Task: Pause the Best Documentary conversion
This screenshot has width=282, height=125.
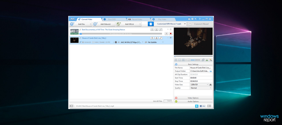Action: click(166, 33)
